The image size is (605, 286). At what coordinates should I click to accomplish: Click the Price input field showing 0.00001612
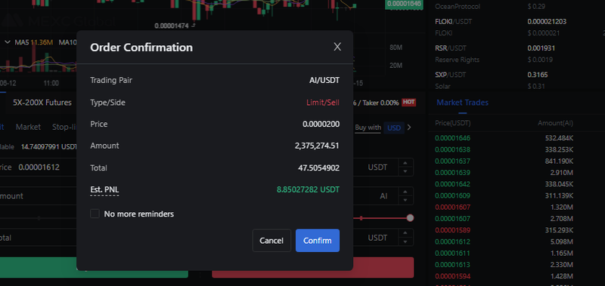pyautogui.click(x=39, y=168)
